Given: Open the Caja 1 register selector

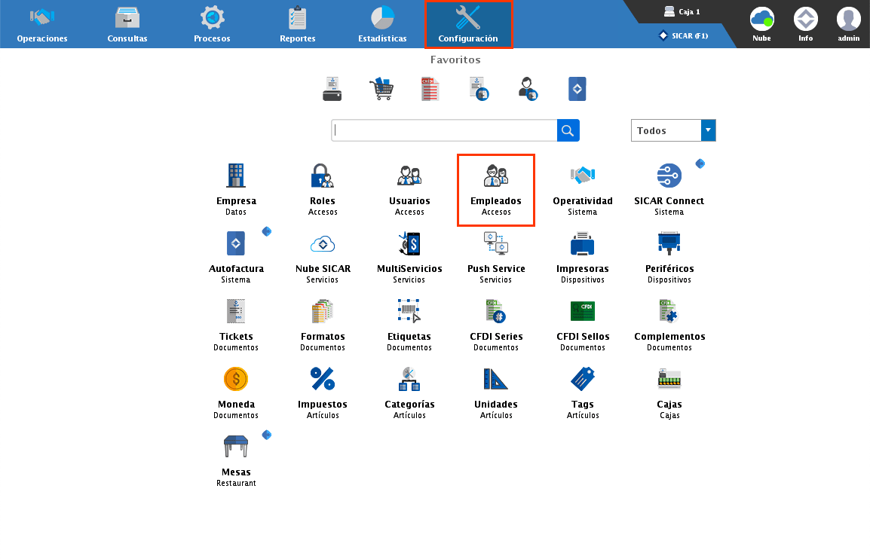Looking at the screenshot, I should 682,12.
